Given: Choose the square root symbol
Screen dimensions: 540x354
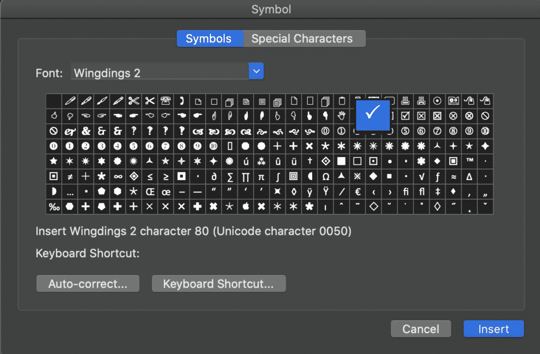Looking at the screenshot, I should 421,176.
